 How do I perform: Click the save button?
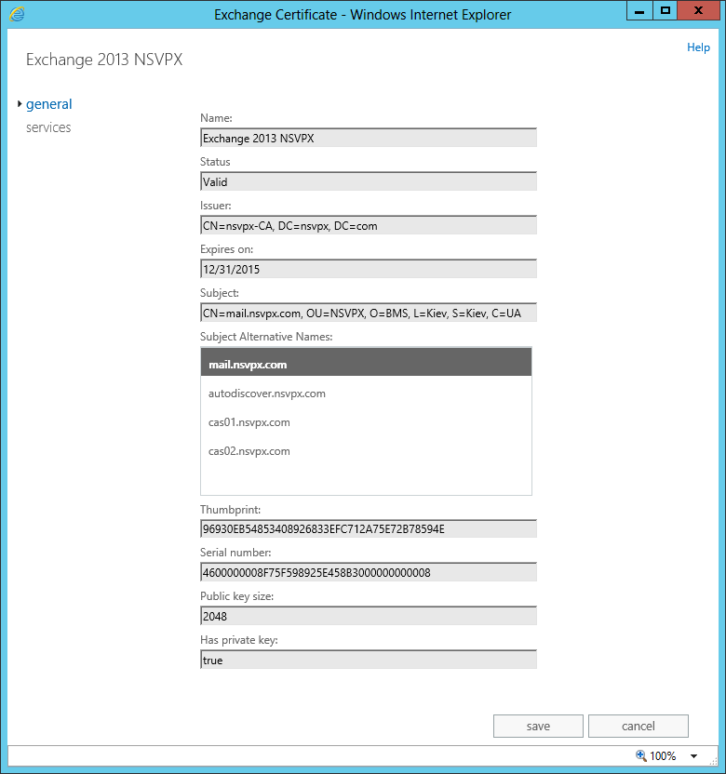(x=538, y=726)
